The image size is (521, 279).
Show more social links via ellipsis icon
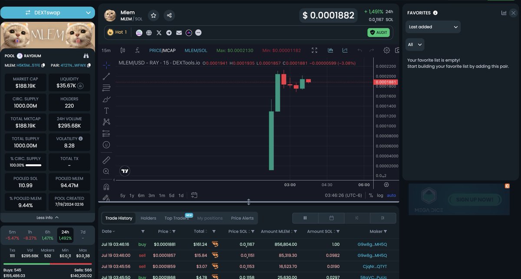[198, 33]
